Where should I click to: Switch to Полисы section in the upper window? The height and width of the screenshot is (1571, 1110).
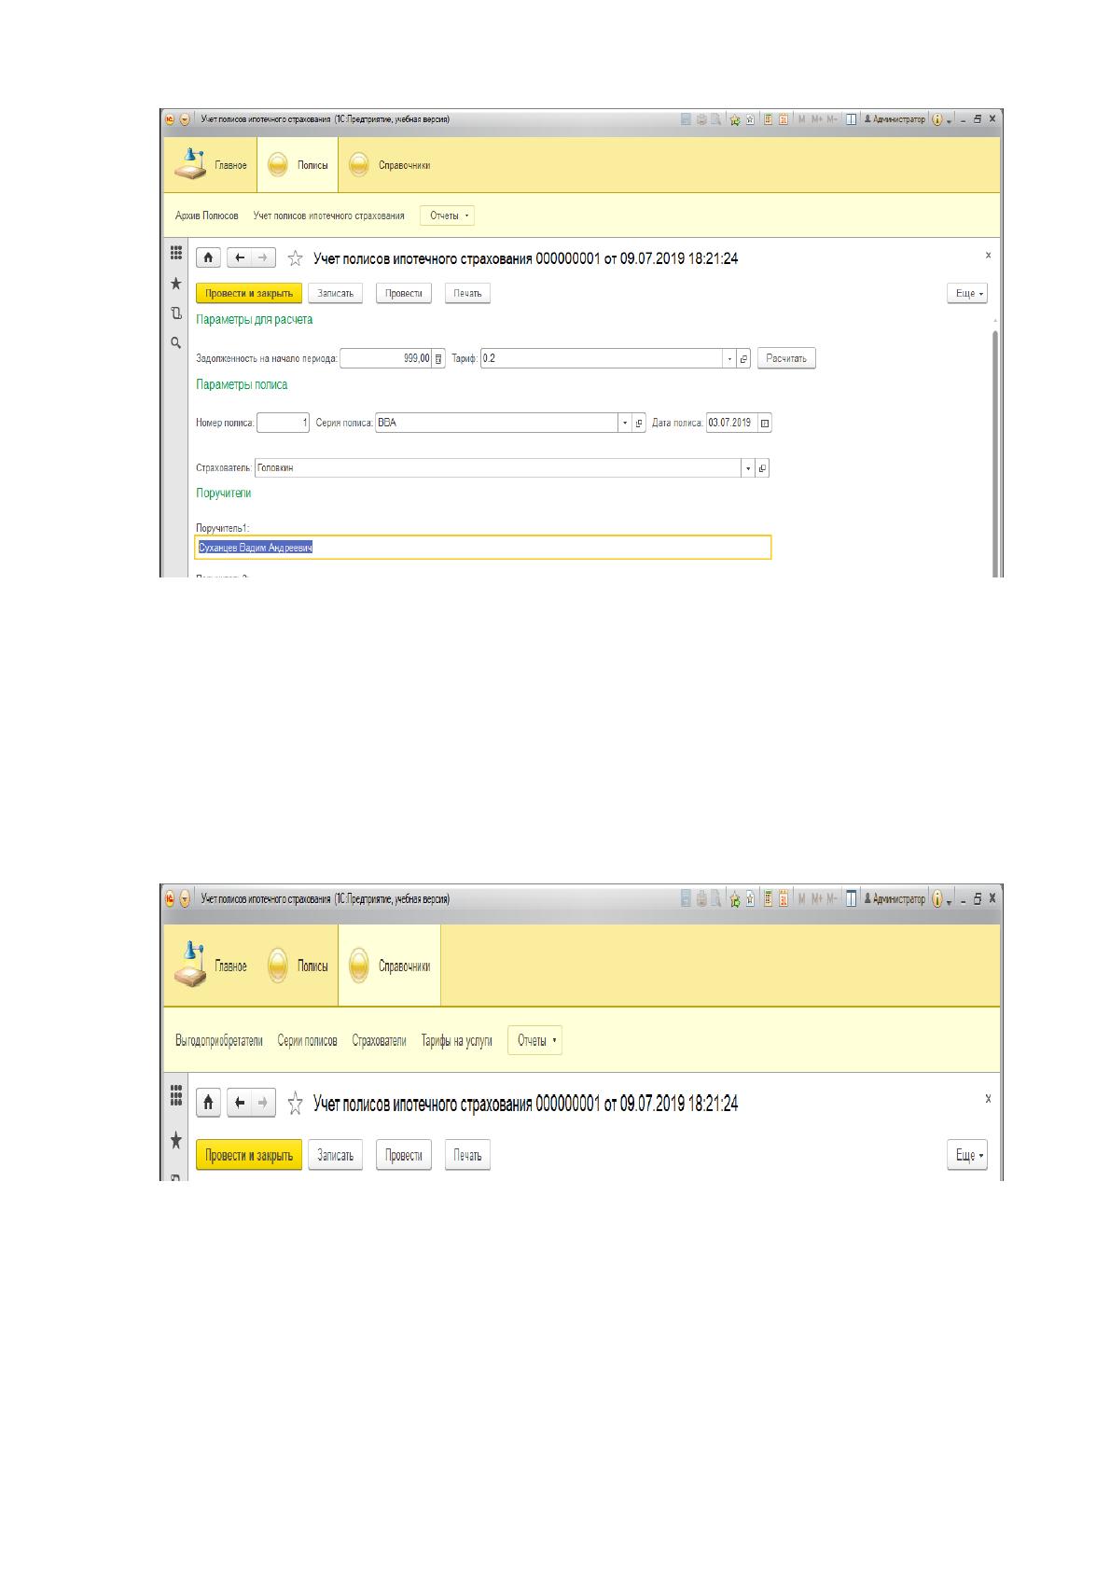[298, 165]
